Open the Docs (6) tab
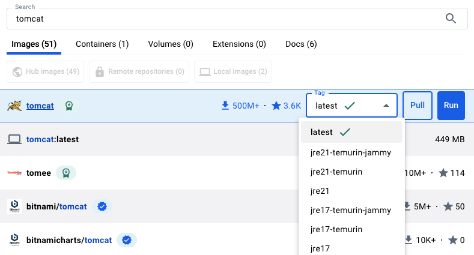Screen dimensions: 474x255 point(301,44)
